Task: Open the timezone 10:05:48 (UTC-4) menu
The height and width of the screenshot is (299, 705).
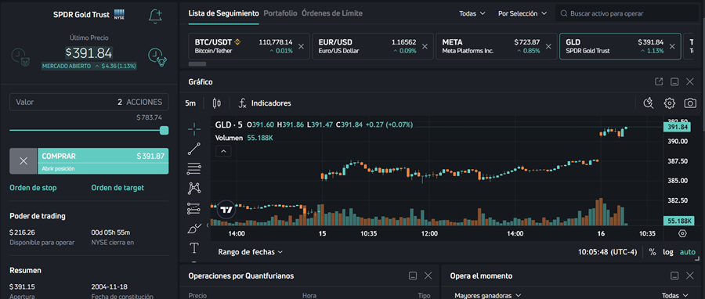Action: 607,252
